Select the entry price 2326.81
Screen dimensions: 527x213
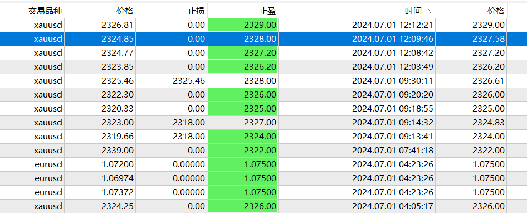tap(118, 25)
